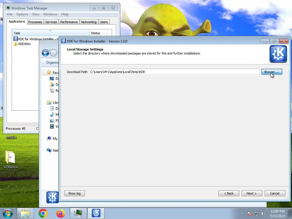Switch to the Performance tab
Image resolution: width=292 pixels, height=219 pixels.
69,22
